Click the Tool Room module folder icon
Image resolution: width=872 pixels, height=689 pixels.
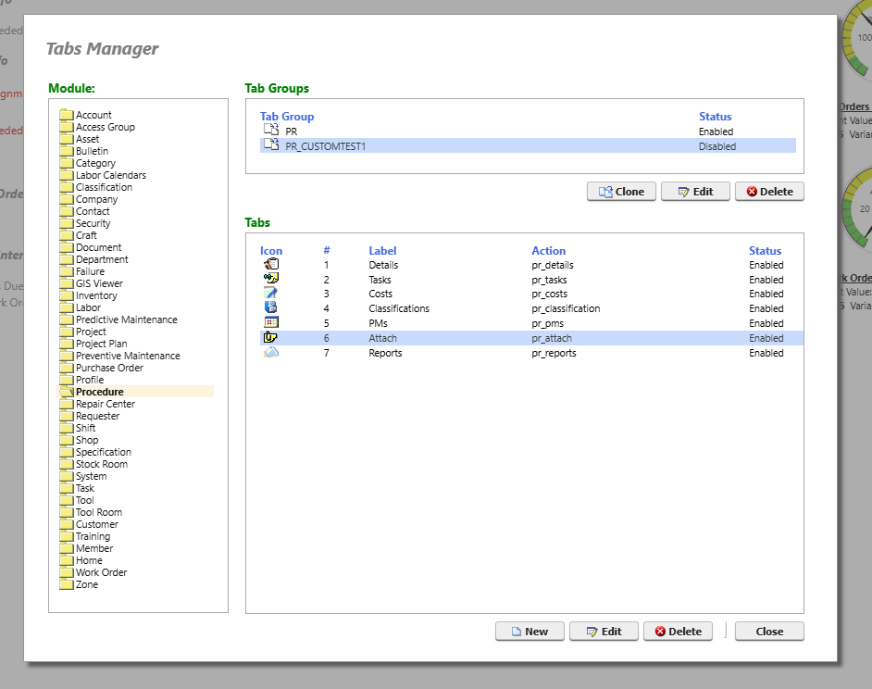pos(67,512)
